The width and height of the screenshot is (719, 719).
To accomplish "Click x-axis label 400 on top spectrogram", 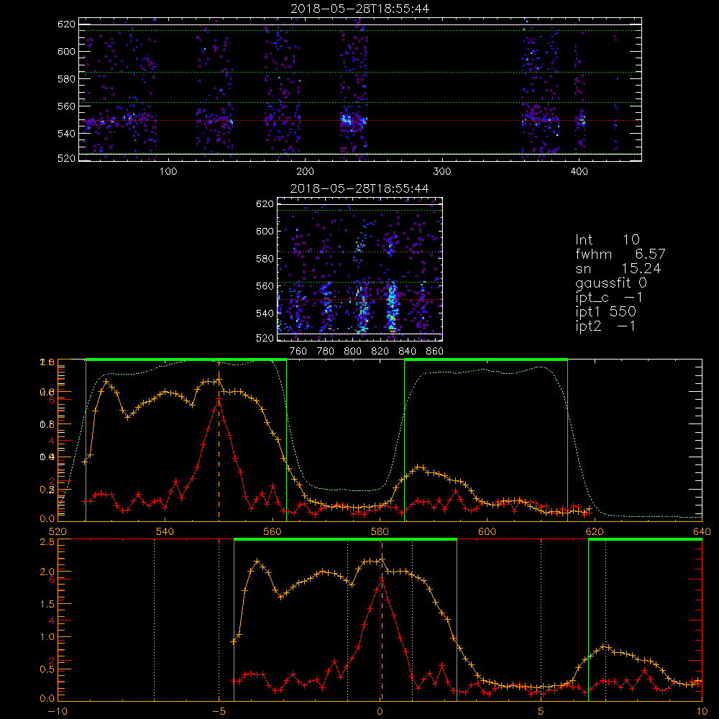I will [579, 172].
